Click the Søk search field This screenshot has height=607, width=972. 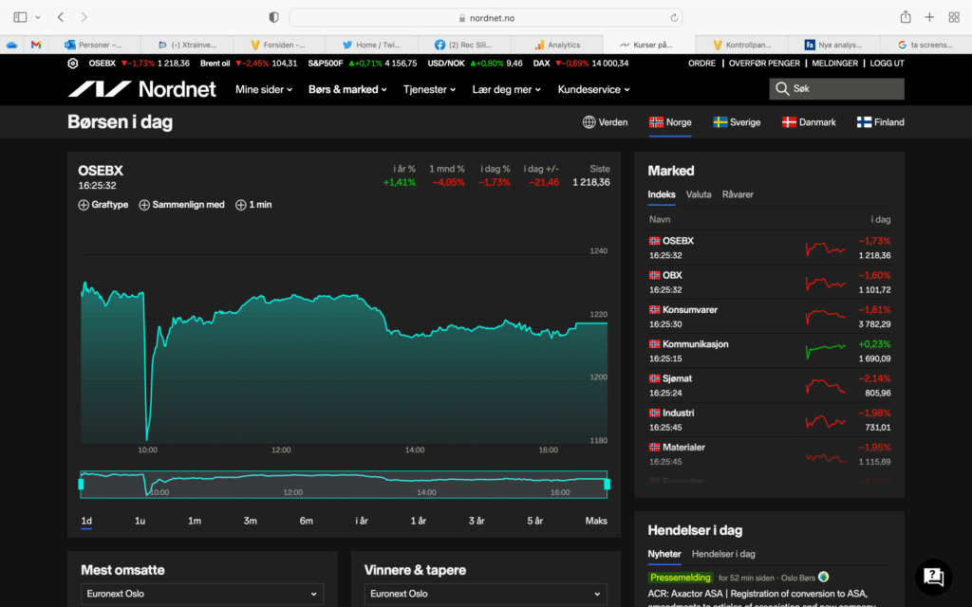coord(836,89)
